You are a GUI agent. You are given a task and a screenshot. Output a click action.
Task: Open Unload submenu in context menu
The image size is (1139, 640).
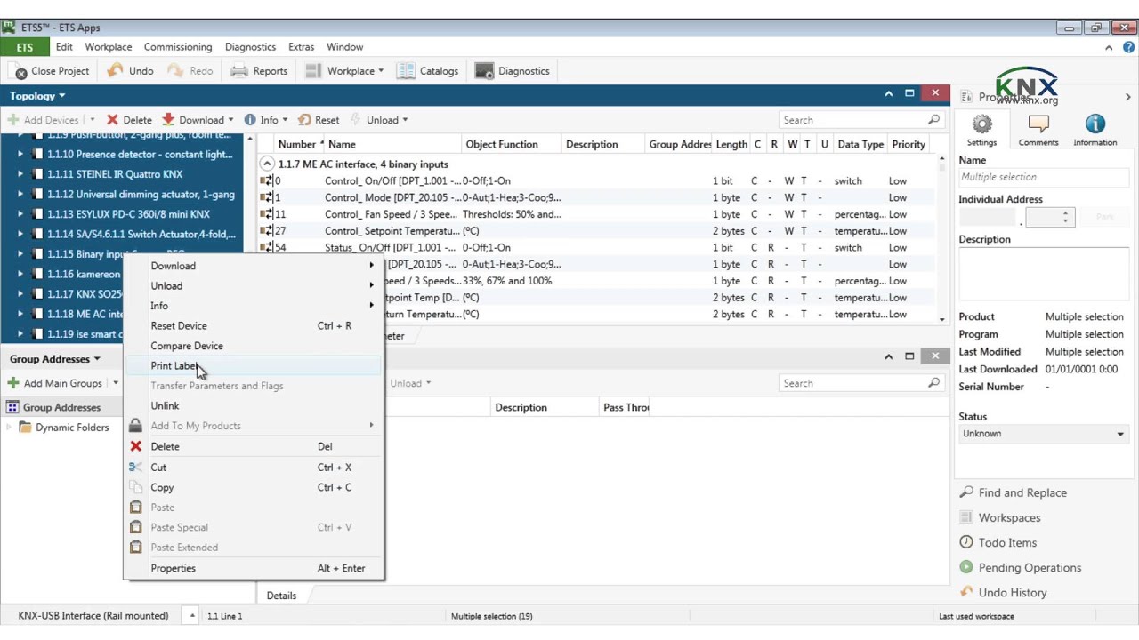(x=254, y=285)
